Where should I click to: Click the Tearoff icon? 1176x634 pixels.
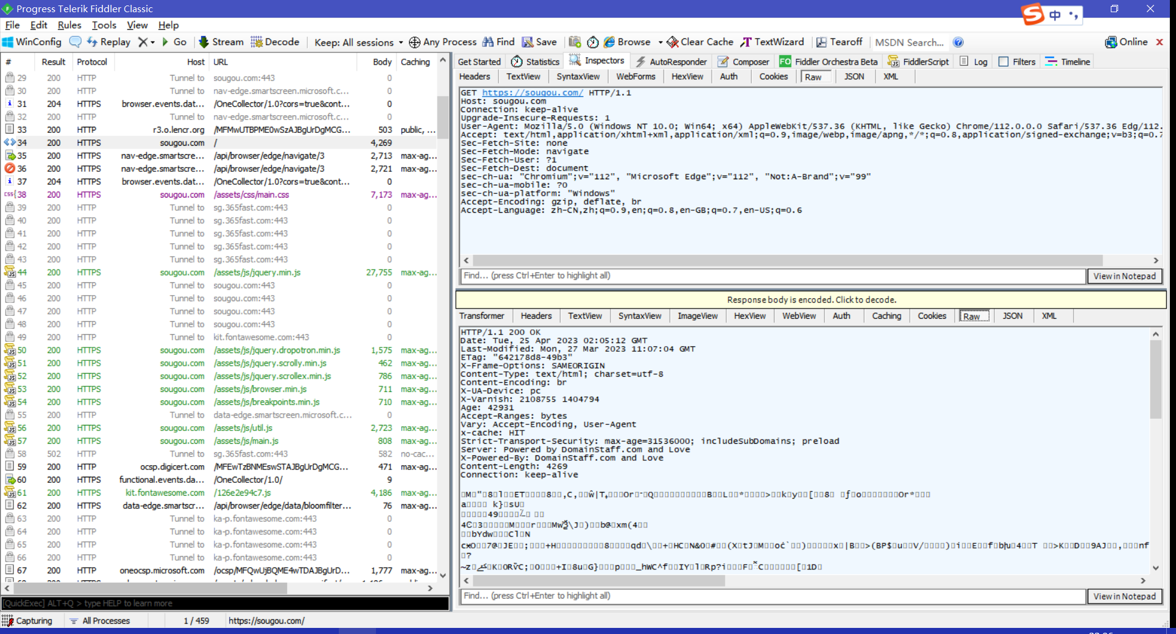[840, 42]
